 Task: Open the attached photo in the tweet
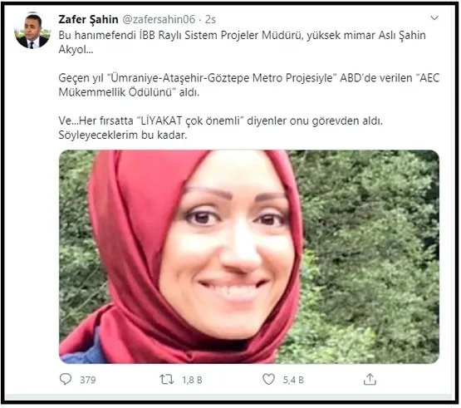click(x=249, y=257)
